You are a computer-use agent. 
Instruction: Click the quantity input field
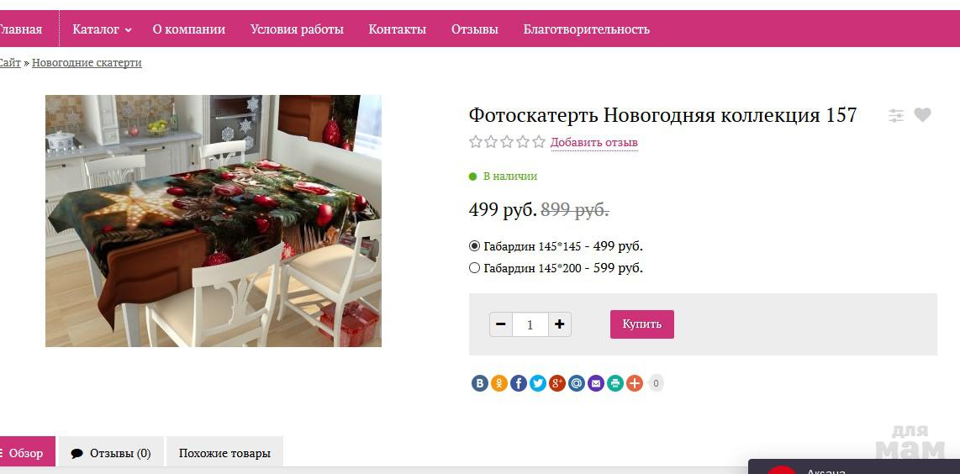pos(530,324)
